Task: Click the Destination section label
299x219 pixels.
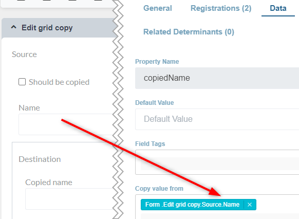Action: point(40,159)
